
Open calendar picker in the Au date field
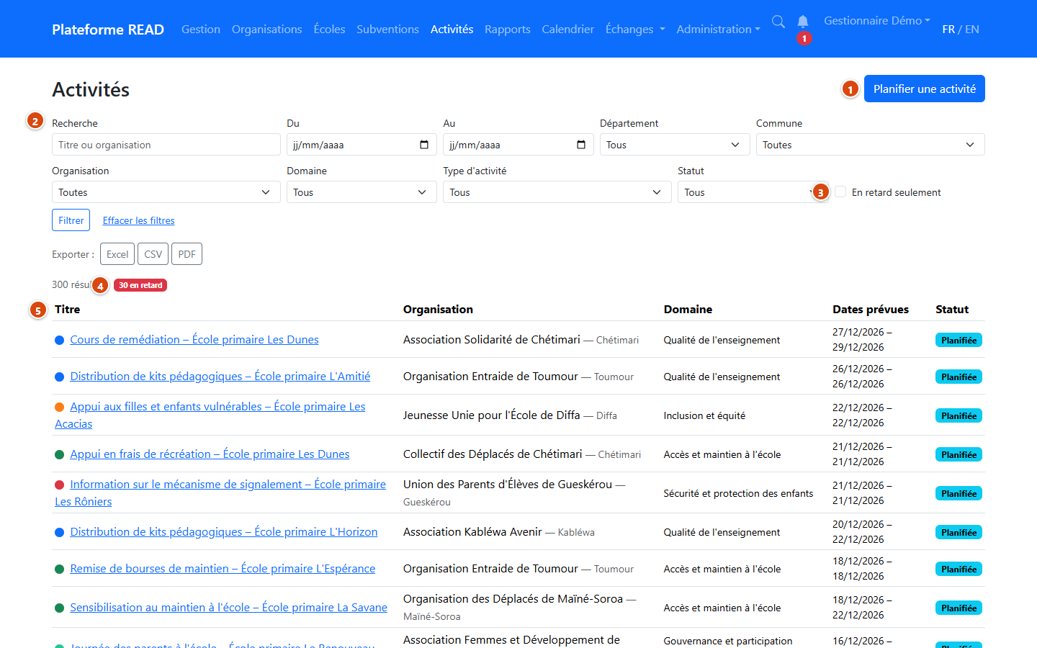click(581, 145)
